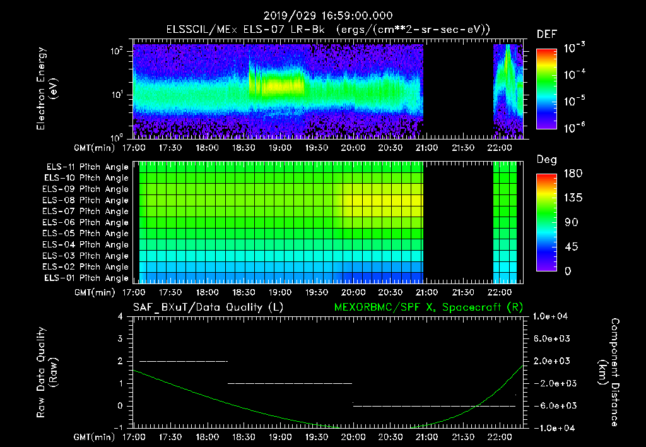
Task: Select the ELS-07 Pitch Angle row label
Action: [86, 211]
